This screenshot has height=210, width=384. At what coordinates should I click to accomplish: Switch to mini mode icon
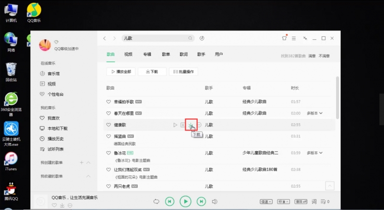pyautogui.click(x=305, y=38)
